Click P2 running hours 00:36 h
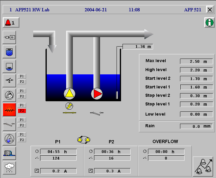Image resolution: width=216 pixels, height=178 pixels. click(x=112, y=152)
